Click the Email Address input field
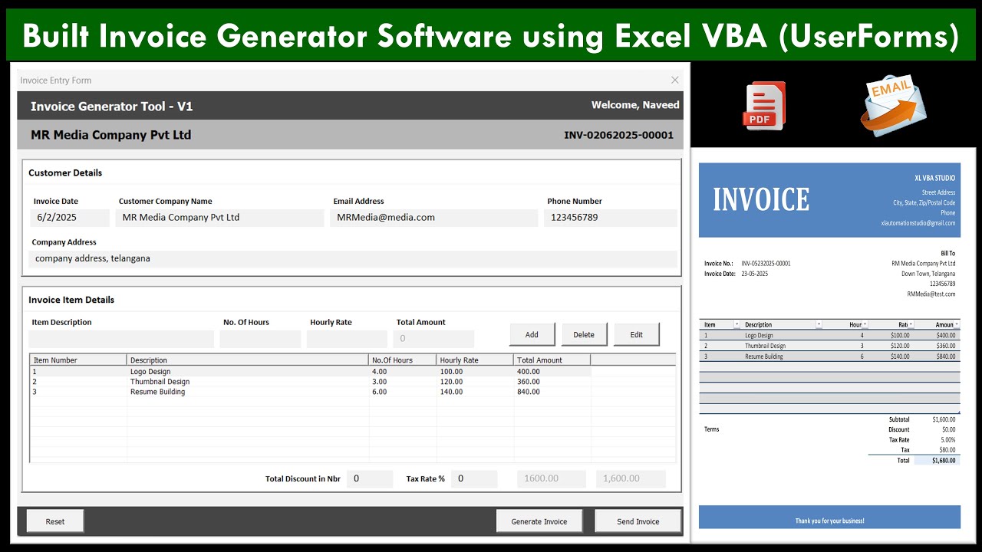 coord(434,218)
